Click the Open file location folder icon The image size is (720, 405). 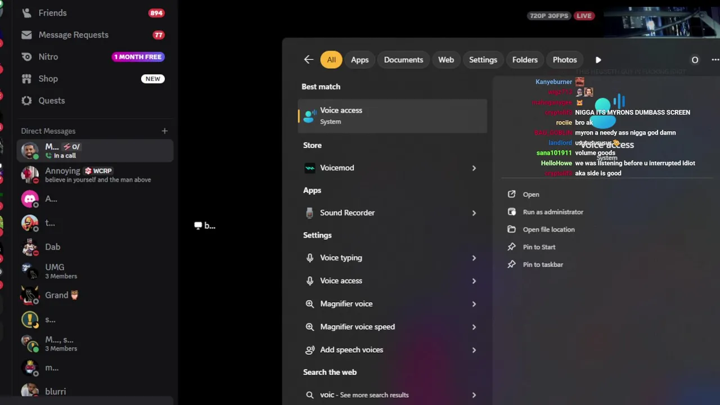point(511,229)
